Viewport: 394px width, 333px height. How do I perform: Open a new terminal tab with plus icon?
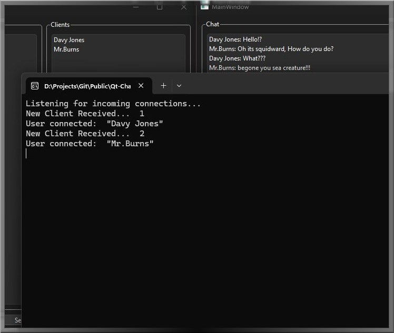163,86
